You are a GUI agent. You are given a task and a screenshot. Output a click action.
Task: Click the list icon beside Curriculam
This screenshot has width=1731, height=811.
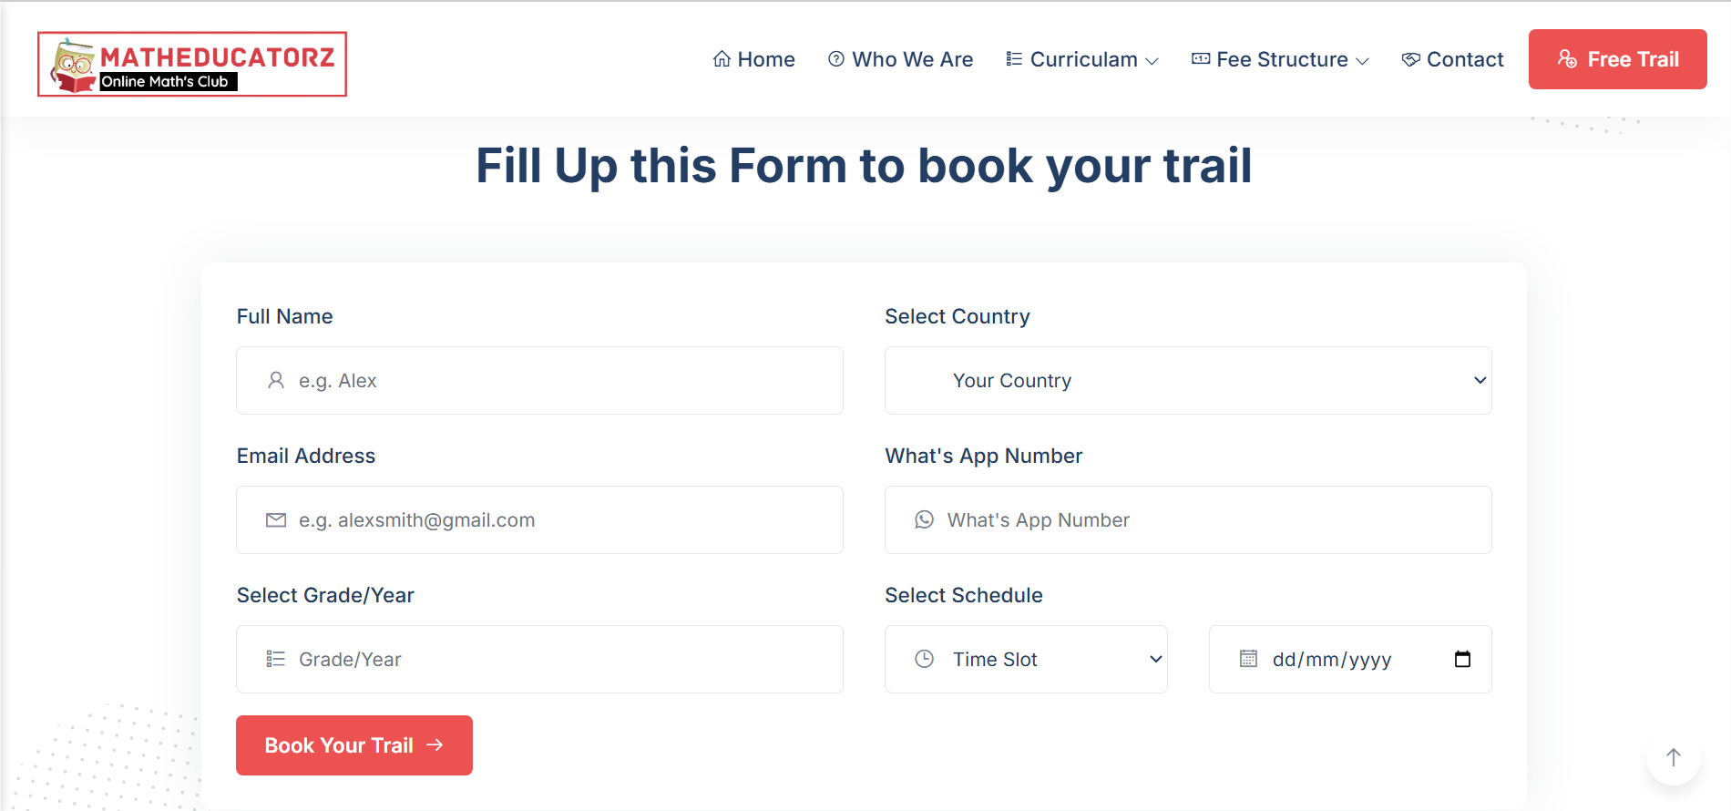1014,59
